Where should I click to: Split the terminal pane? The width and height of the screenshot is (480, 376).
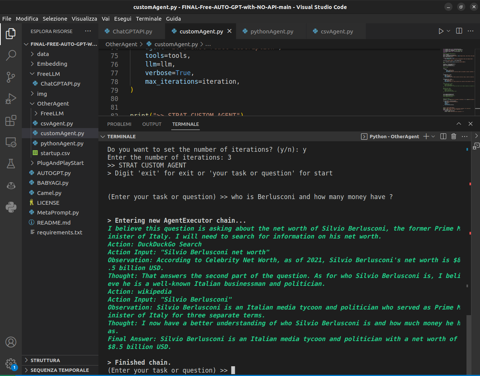(x=443, y=136)
